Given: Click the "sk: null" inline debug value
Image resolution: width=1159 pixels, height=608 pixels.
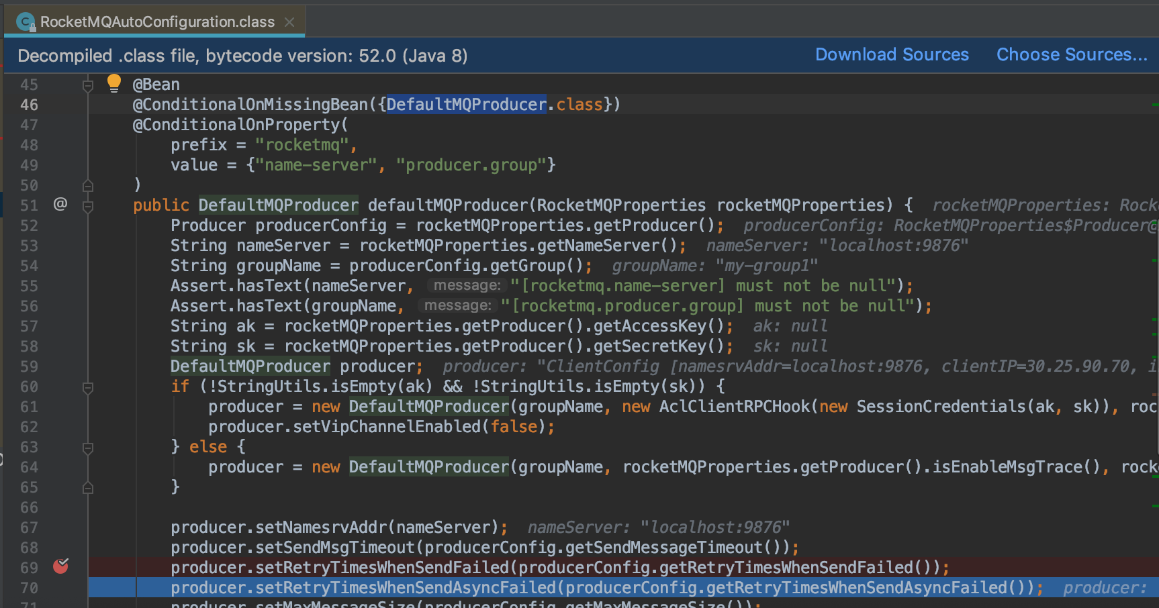Looking at the screenshot, I should tap(790, 346).
